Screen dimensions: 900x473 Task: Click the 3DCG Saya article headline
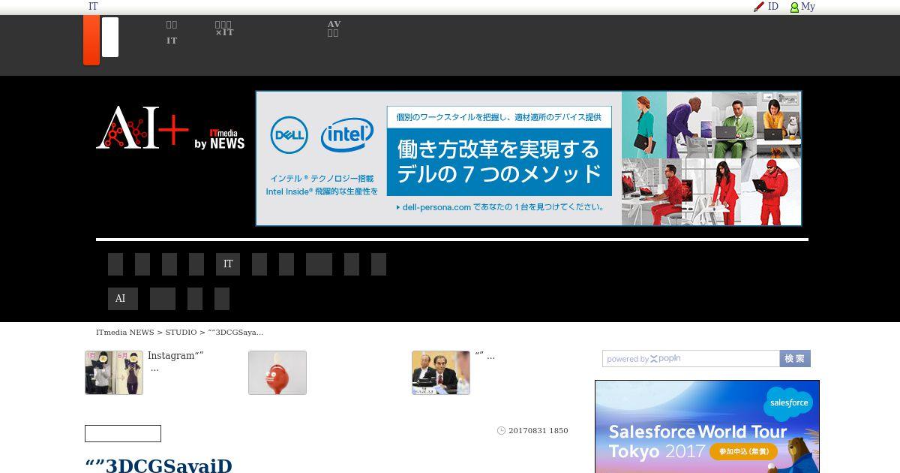(x=159, y=465)
